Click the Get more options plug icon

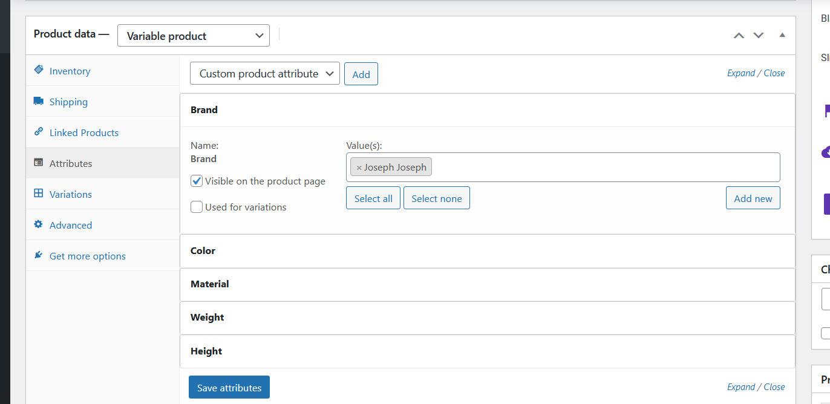pos(39,255)
